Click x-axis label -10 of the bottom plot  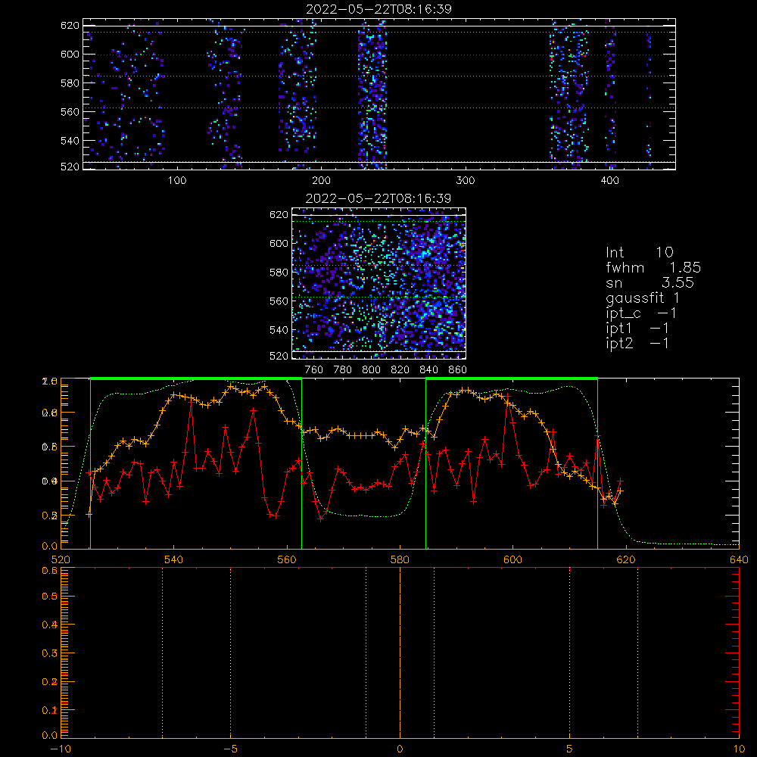[x=61, y=749]
